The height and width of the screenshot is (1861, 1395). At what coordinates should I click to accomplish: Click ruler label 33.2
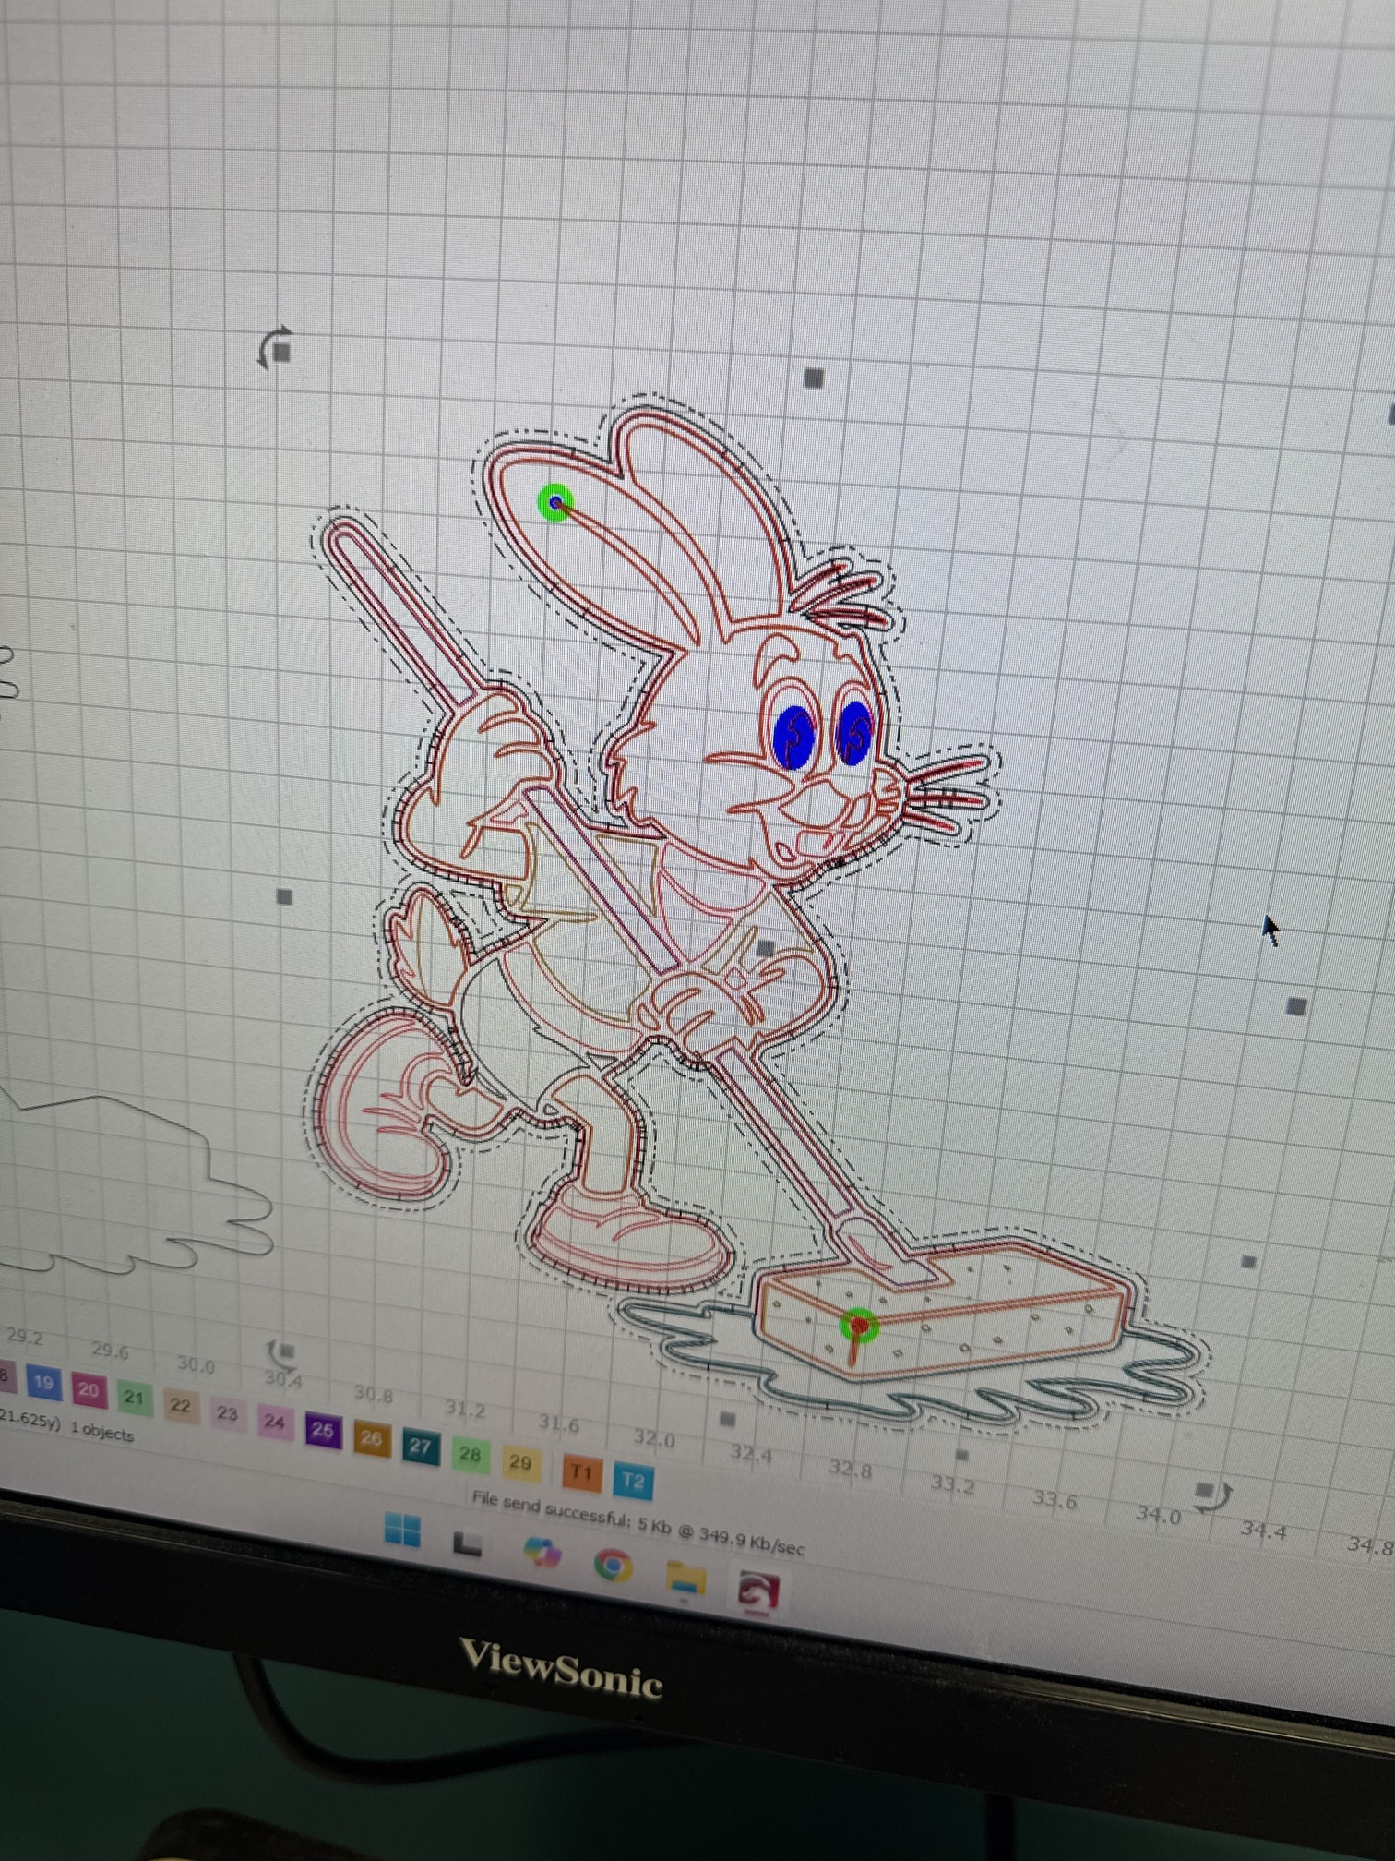pos(951,1485)
